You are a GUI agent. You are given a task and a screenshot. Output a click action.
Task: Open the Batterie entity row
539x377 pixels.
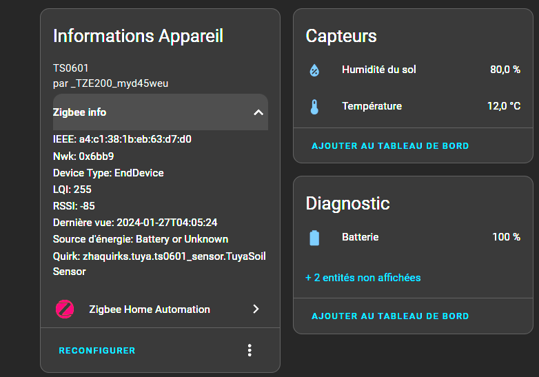click(x=413, y=237)
